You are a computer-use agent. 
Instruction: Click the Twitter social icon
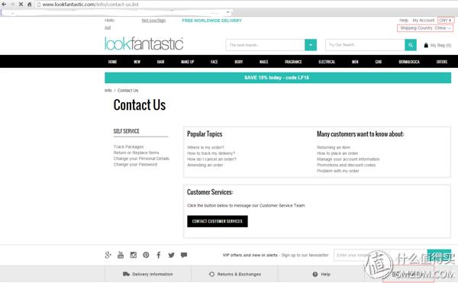[172, 255]
